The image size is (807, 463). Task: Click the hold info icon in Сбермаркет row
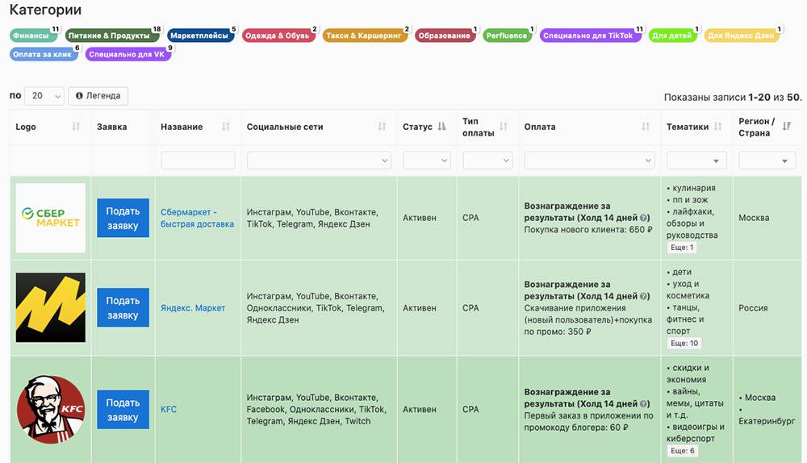pos(643,218)
